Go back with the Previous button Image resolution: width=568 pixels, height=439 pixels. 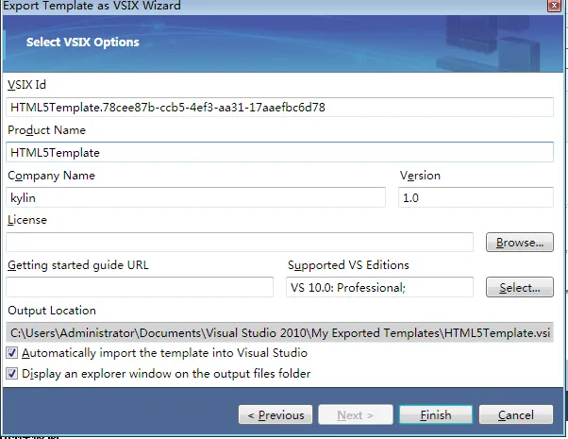coord(276,414)
